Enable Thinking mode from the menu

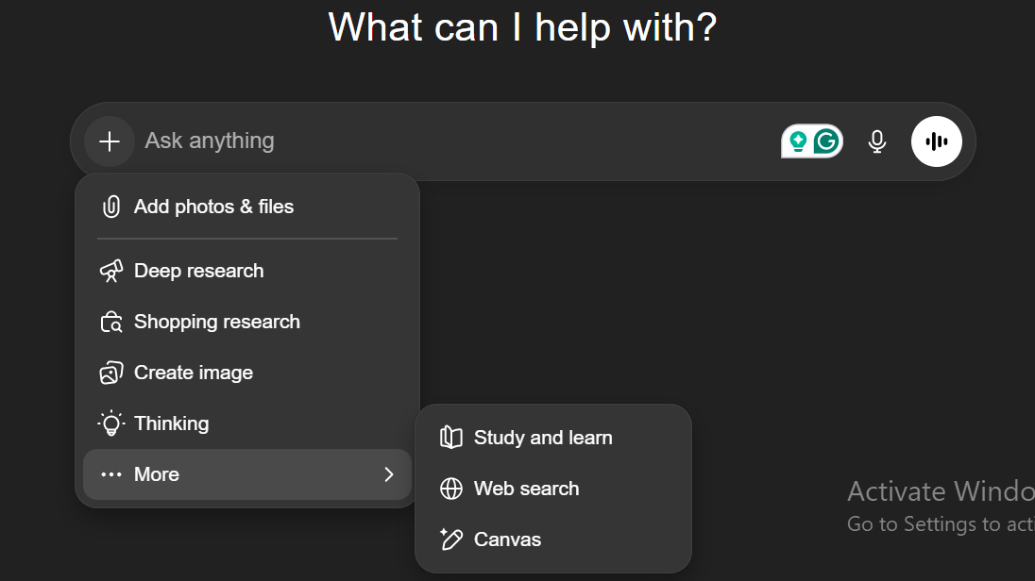(x=171, y=423)
